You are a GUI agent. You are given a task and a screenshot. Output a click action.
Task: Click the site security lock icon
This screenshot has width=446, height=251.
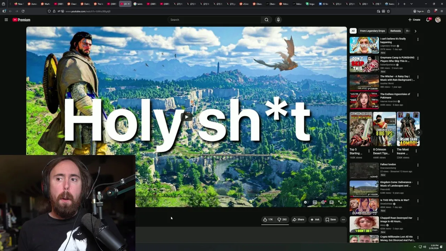pyautogui.click(x=54, y=11)
